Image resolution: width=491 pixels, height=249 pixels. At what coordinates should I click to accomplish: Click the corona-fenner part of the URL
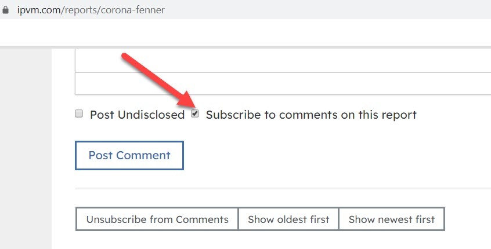tap(138, 10)
